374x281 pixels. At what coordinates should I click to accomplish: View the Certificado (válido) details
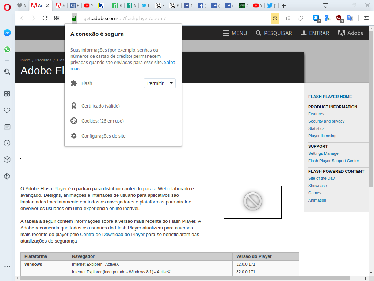coord(100,106)
